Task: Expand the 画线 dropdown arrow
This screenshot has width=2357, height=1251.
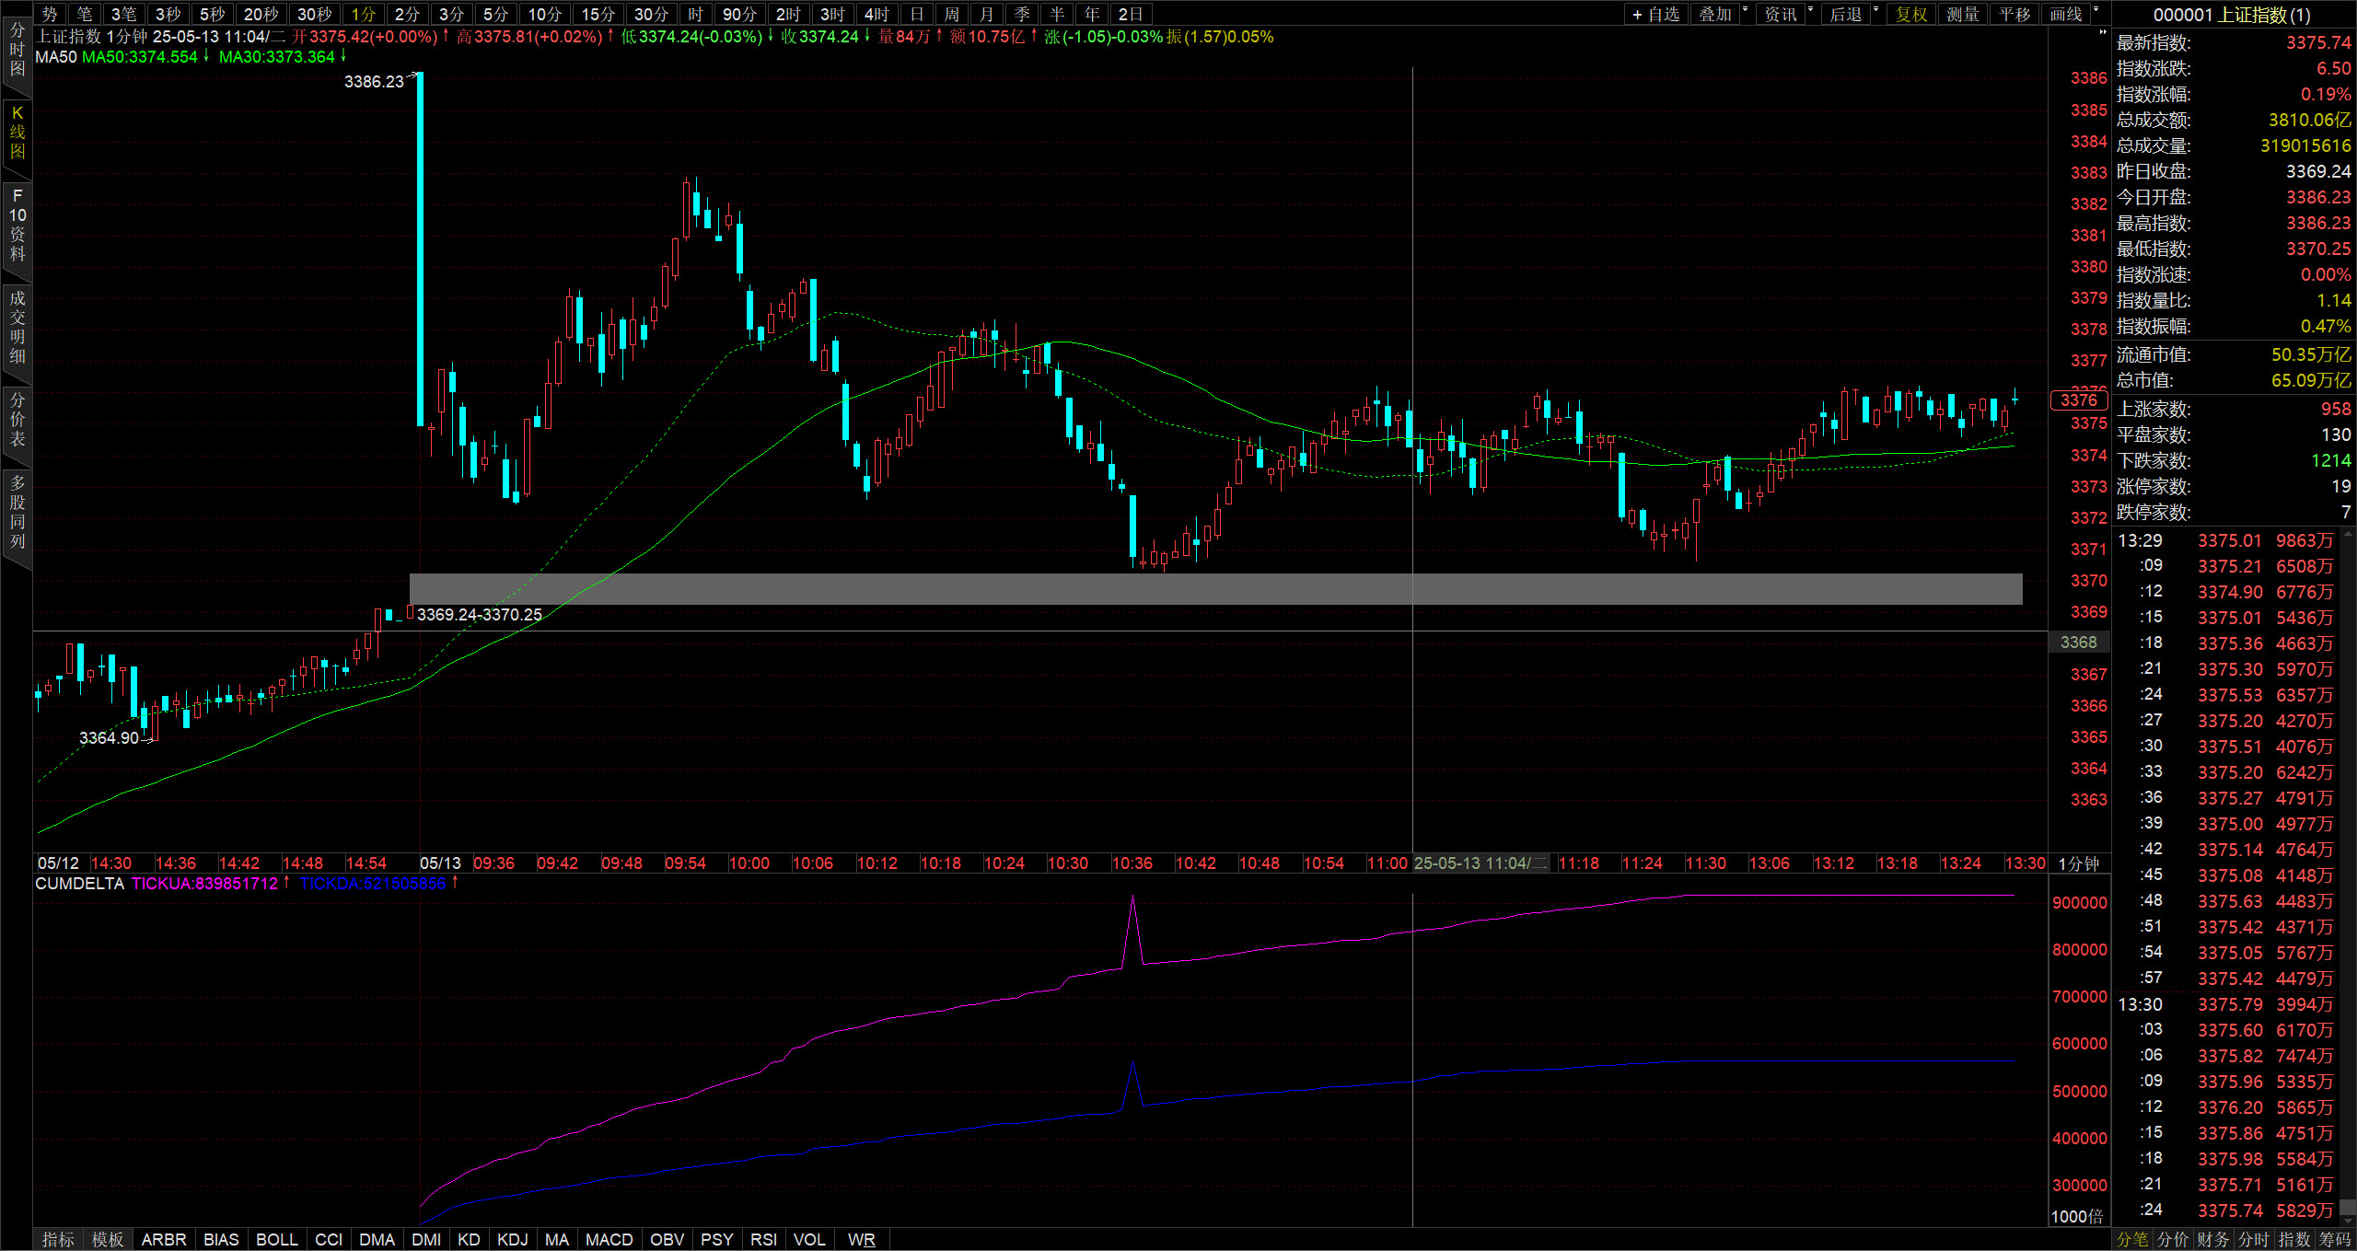Action: tap(2096, 10)
